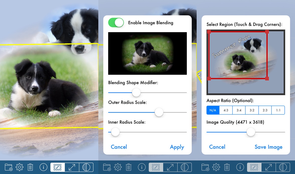
Task: Adjust the Blending Shape Modifier slider handle
Action: click(x=136, y=92)
